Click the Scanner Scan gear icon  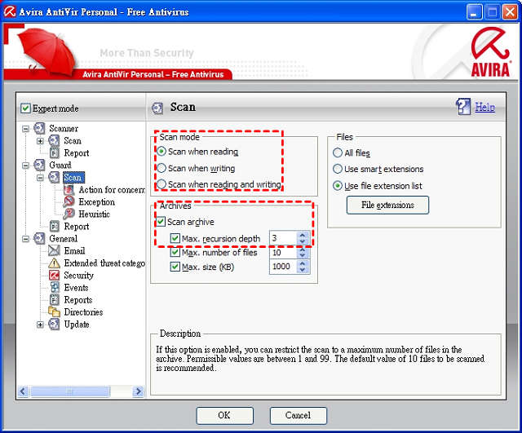pyautogui.click(x=54, y=140)
